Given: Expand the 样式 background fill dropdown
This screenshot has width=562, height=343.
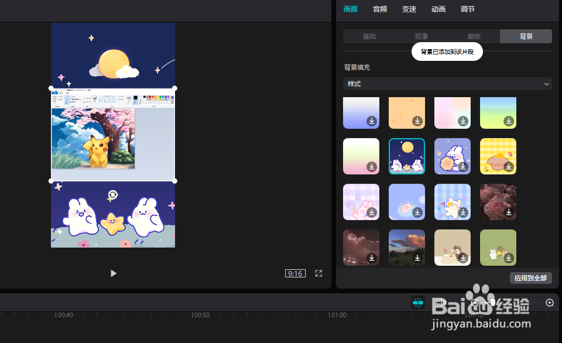Looking at the screenshot, I should (447, 84).
